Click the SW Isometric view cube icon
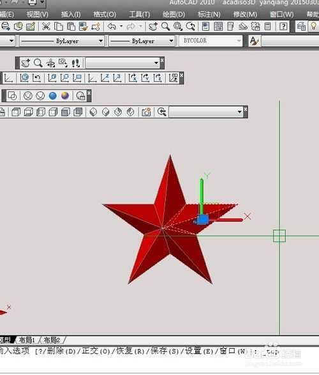The image size is (319, 375). (93, 112)
